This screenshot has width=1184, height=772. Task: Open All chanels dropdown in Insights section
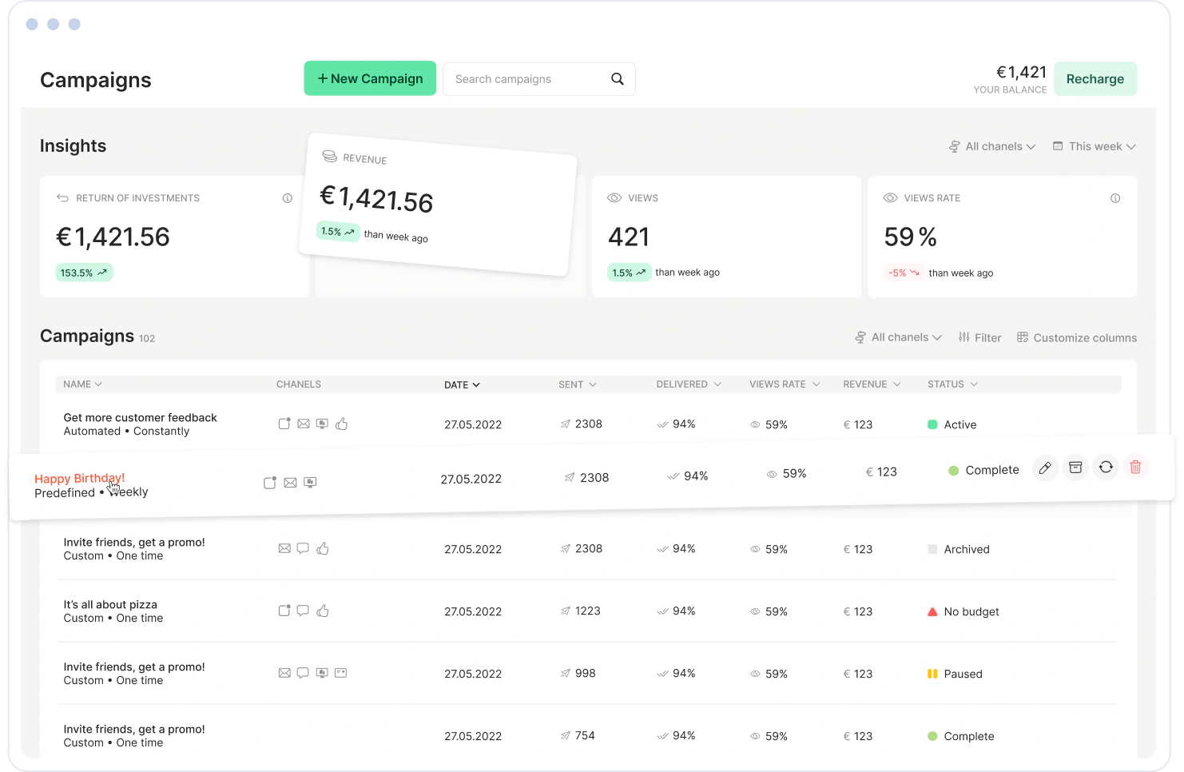pyautogui.click(x=992, y=146)
